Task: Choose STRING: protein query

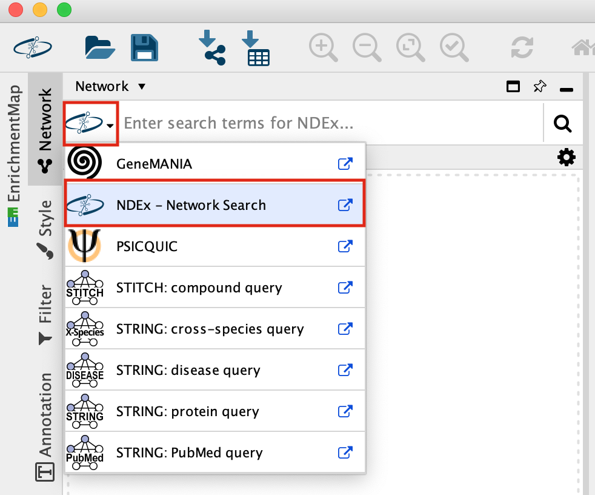Action: [x=187, y=412]
